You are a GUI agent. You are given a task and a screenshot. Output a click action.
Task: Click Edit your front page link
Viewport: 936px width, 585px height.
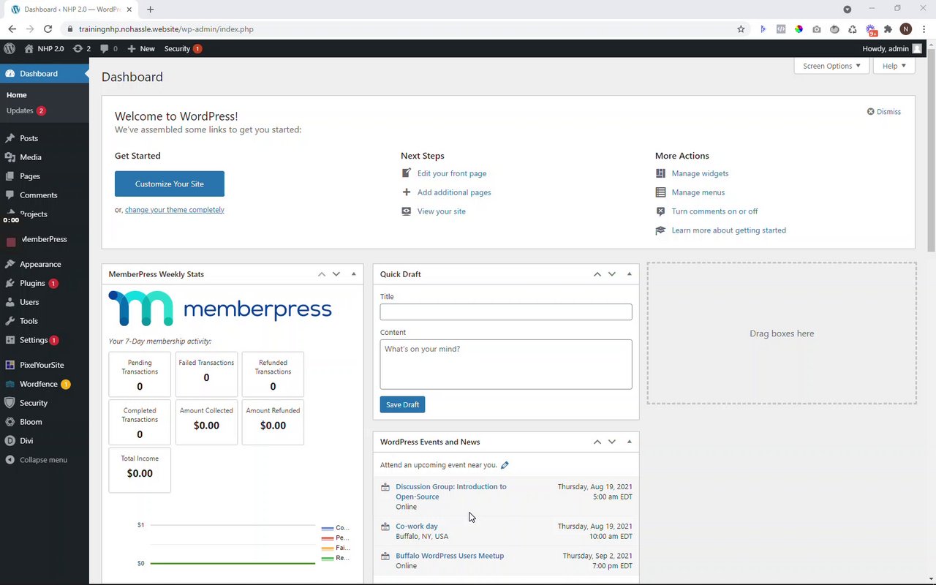point(452,173)
